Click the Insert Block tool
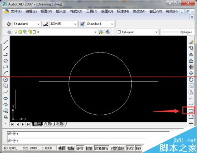 point(6,111)
